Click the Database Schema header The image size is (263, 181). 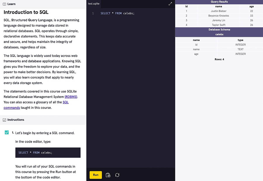pos(219,30)
